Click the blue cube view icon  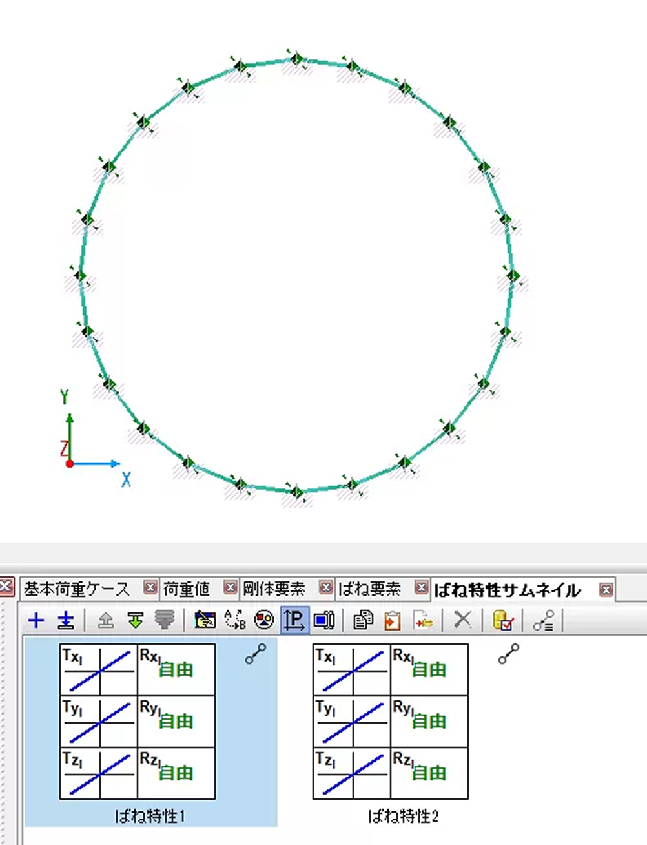324,620
